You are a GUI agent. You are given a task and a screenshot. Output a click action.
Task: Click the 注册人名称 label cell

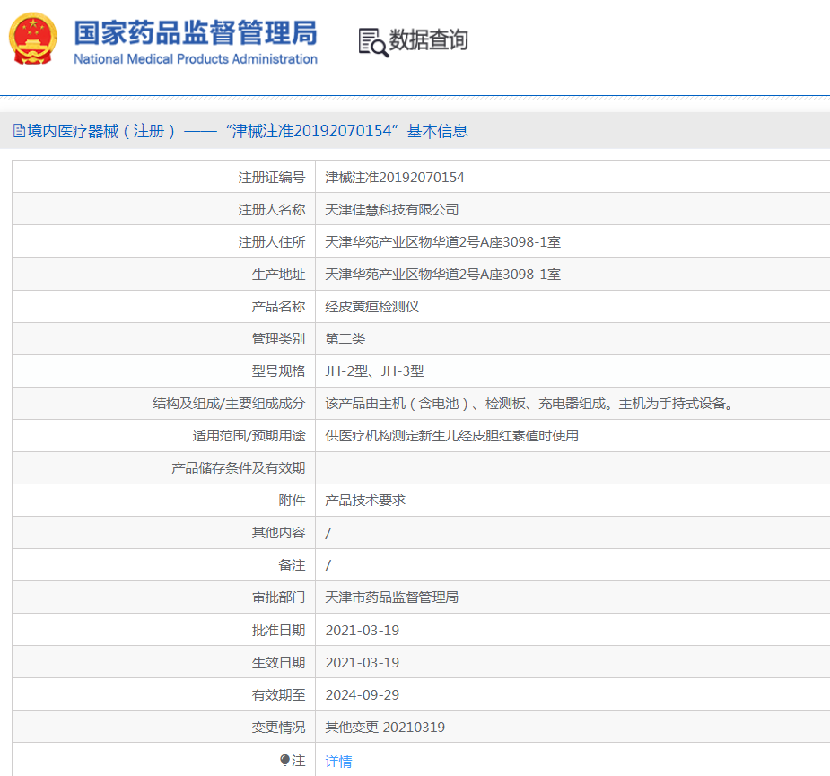point(163,209)
